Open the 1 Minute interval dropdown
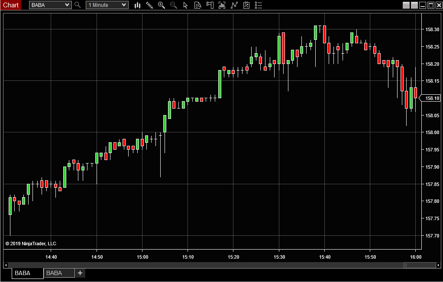Viewport: 443px width, 282px height. (107, 5)
